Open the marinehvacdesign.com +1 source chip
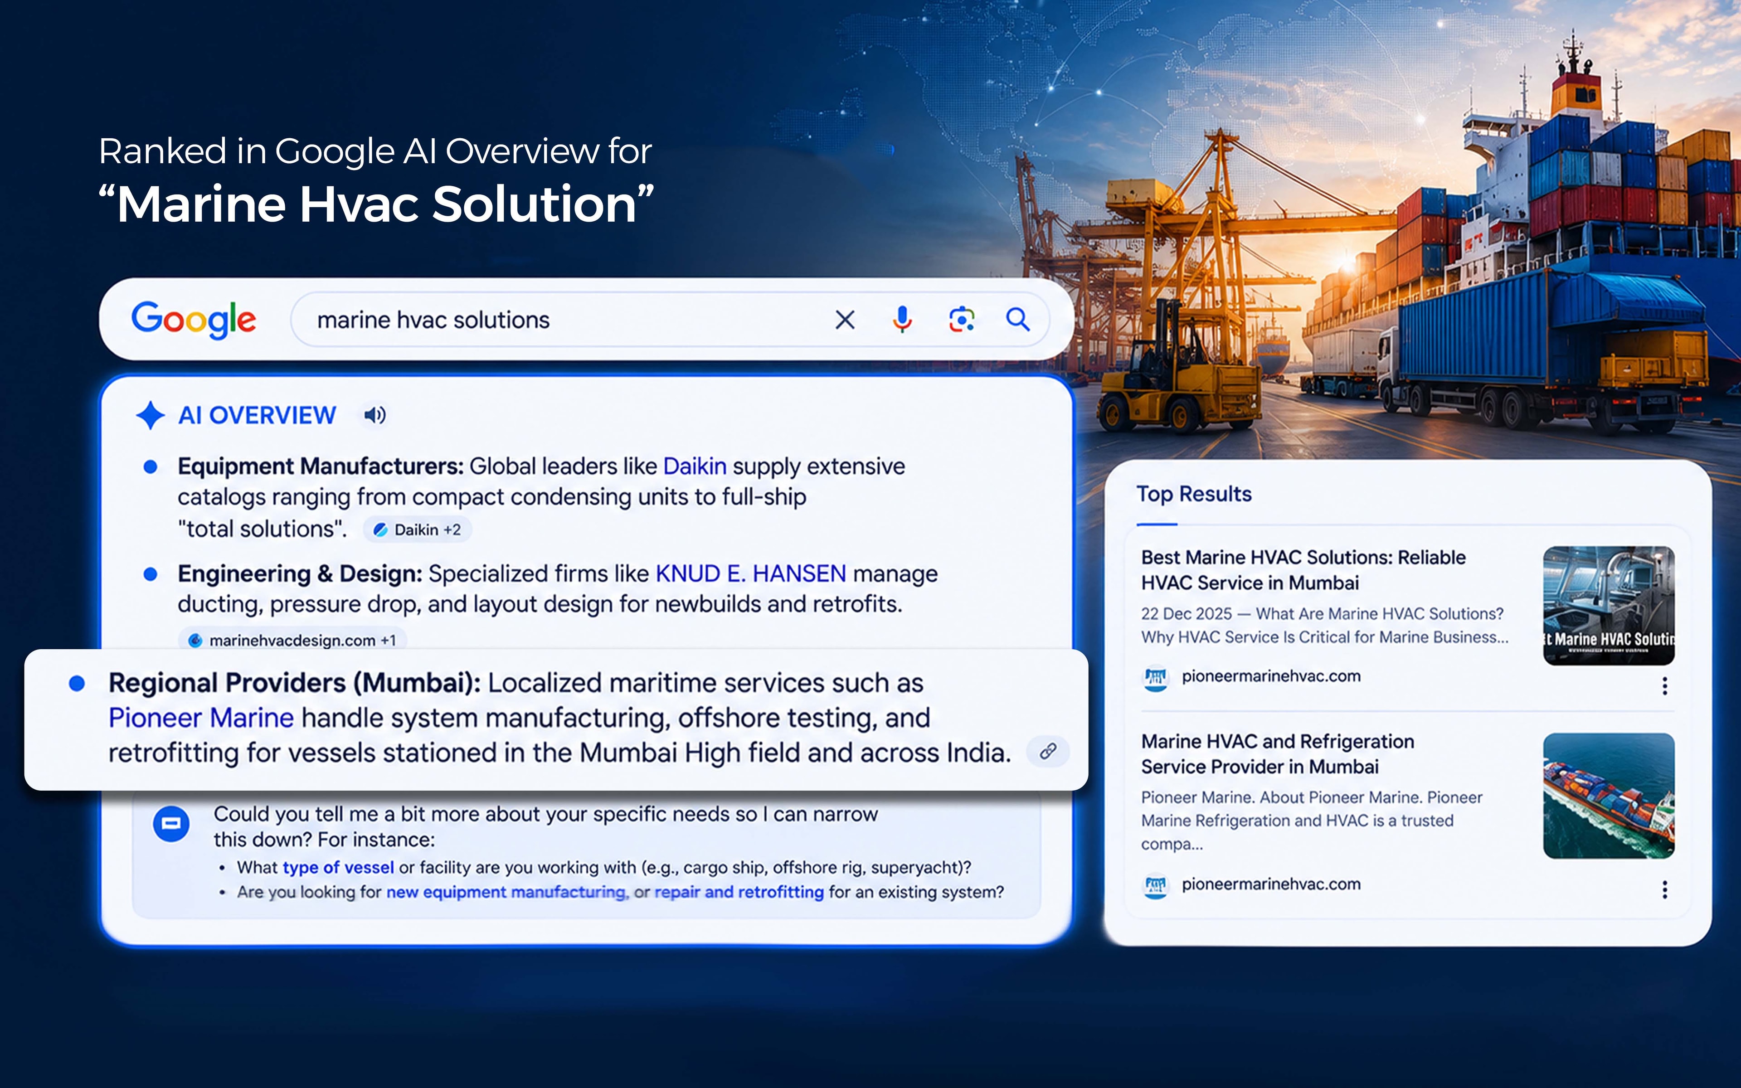The width and height of the screenshot is (1741, 1088). 292,640
